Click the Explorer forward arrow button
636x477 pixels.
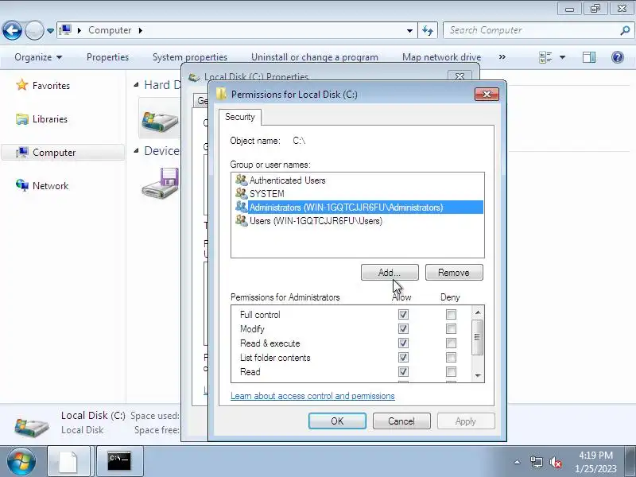click(x=34, y=30)
